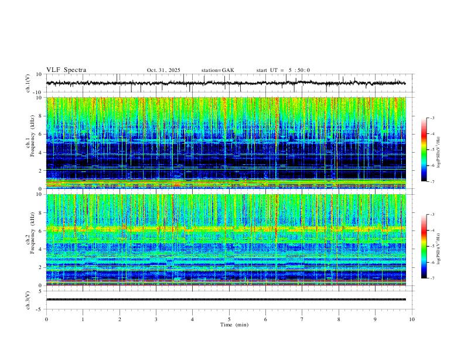The height and width of the screenshot is (358, 464).
Task: Click the 'VLF Spectra' title text
Action: pyautogui.click(x=66, y=70)
